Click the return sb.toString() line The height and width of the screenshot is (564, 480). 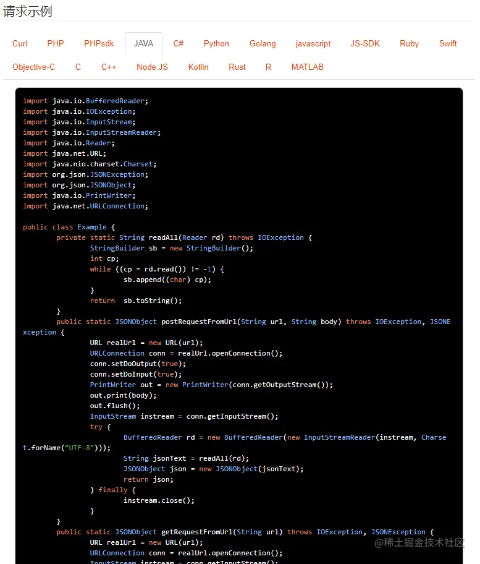coord(136,301)
